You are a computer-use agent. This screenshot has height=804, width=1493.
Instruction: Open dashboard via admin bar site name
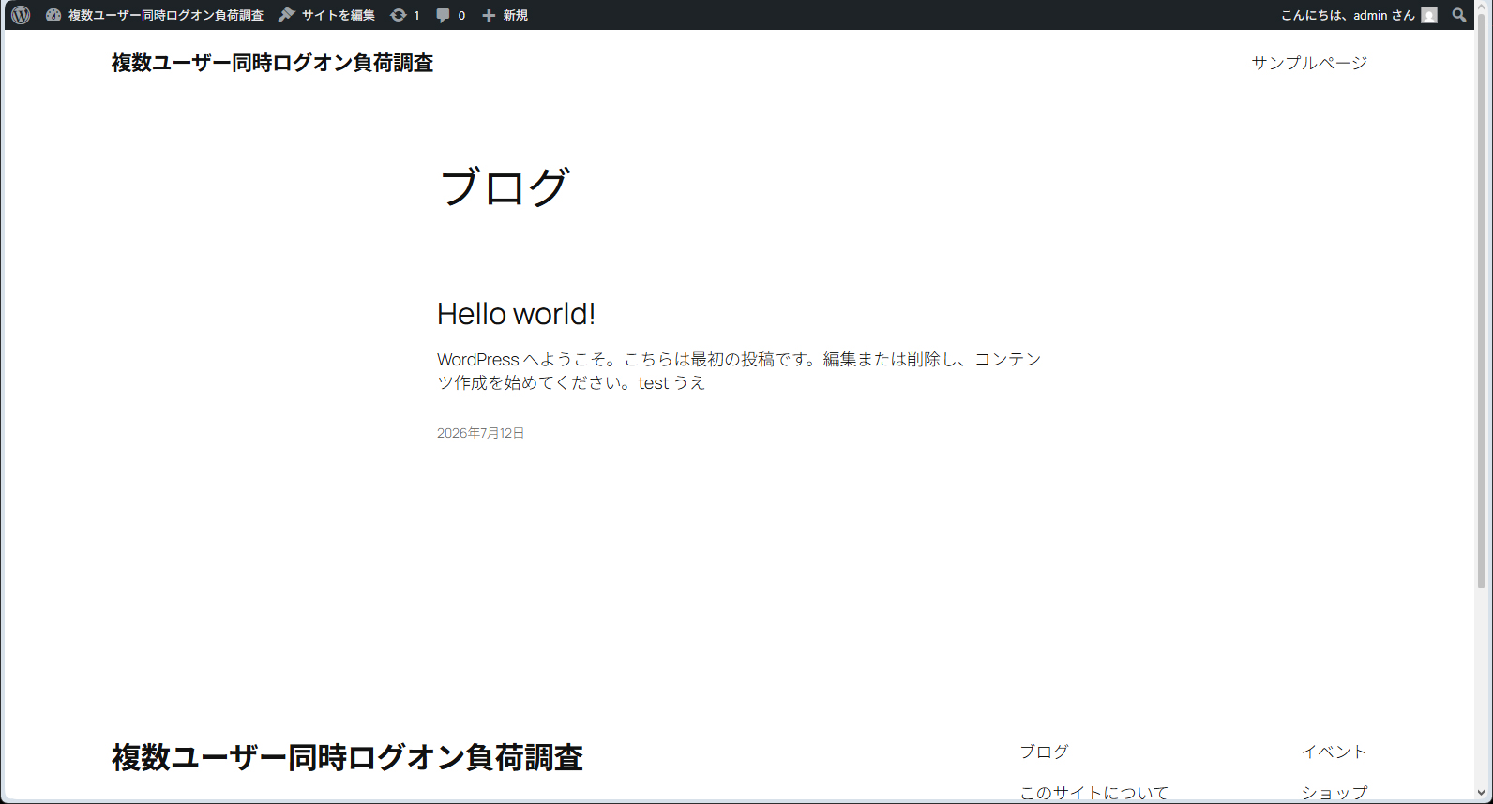pyautogui.click(x=165, y=15)
